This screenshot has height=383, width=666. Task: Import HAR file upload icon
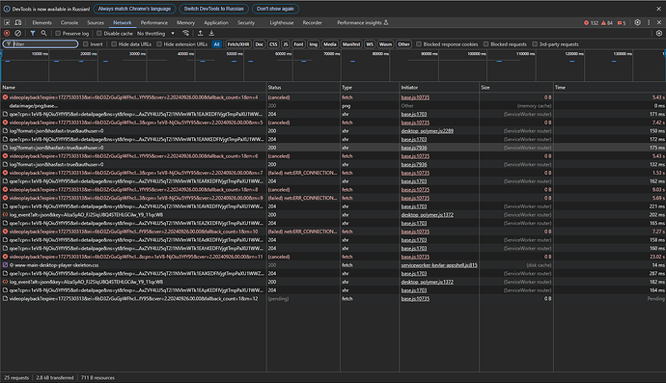(200, 33)
